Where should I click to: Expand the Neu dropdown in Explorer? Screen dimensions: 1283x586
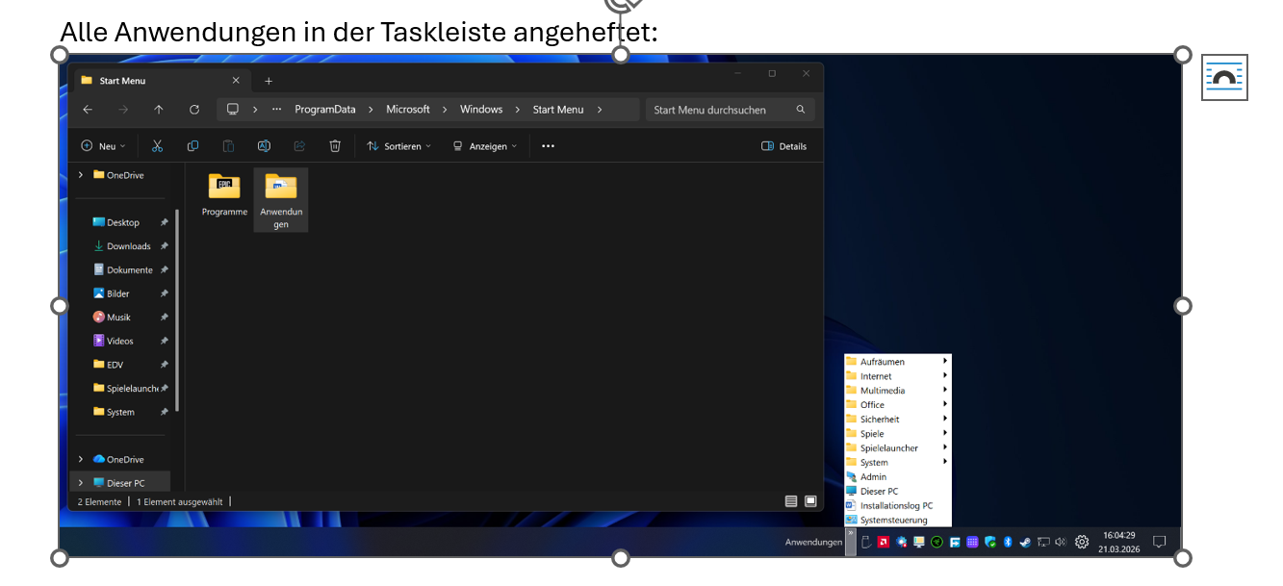pos(103,146)
